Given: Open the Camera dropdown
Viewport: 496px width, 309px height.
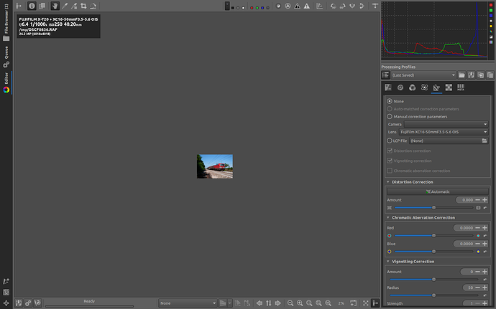Looking at the screenshot, I should 446,124.
